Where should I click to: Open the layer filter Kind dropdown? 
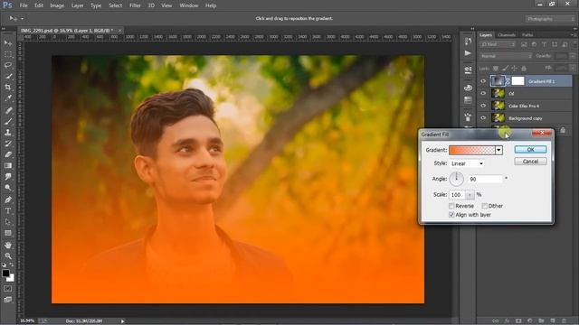[x=498, y=44]
